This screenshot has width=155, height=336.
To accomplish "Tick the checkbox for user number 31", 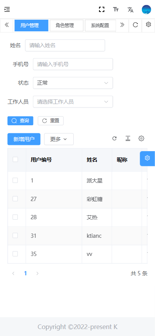I will 15,235.
